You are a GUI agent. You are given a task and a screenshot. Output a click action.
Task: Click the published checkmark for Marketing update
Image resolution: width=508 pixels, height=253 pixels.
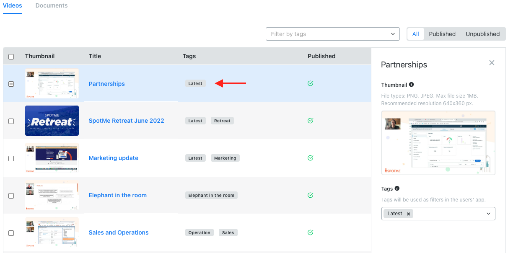311,158
